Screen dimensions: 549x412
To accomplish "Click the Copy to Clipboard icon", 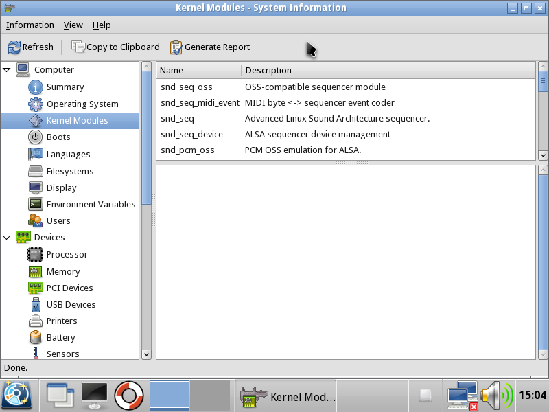I will [x=78, y=47].
